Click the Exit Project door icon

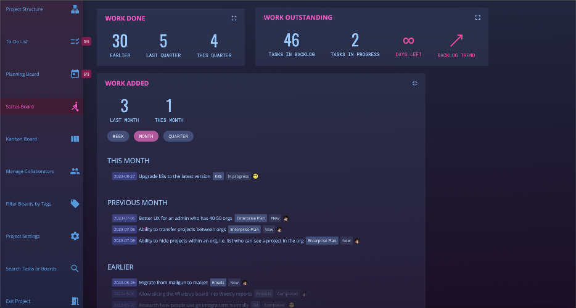75,301
